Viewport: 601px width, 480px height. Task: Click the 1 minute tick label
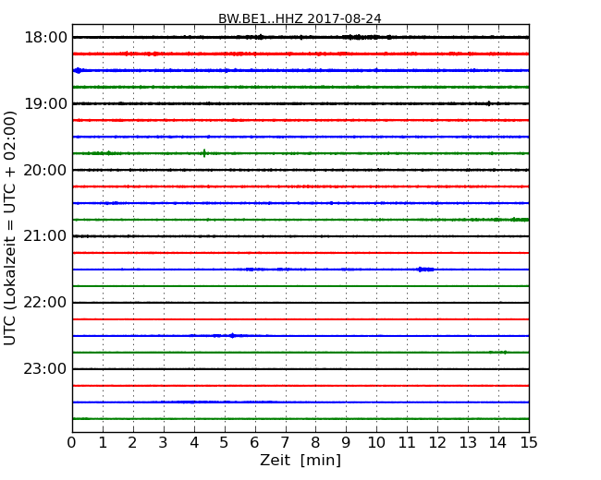point(103,443)
